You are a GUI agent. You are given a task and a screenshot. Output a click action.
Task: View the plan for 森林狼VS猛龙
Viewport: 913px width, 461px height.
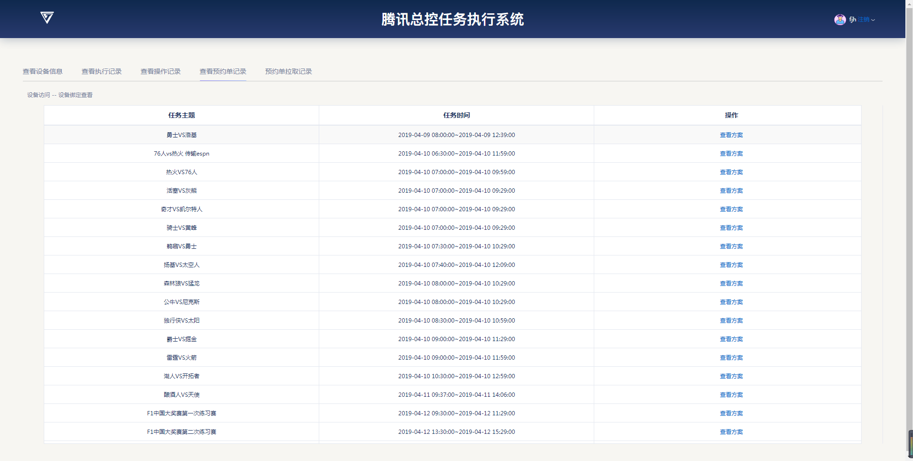tap(731, 284)
